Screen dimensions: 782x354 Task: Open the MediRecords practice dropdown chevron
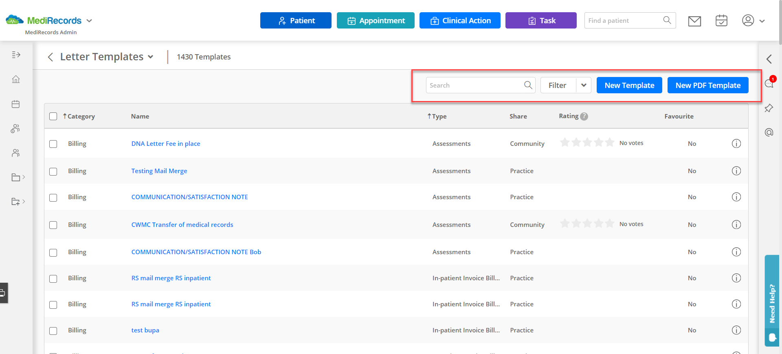89,21
